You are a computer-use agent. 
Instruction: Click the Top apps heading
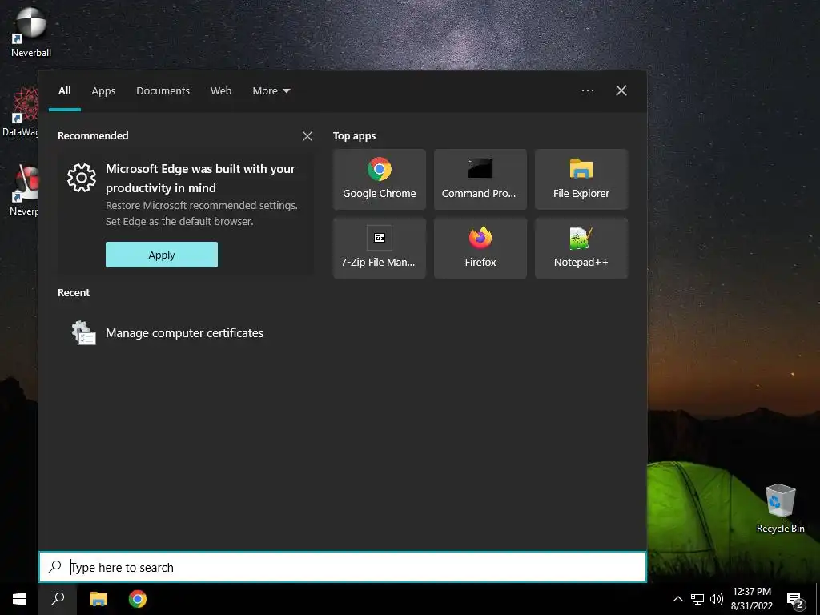point(354,136)
